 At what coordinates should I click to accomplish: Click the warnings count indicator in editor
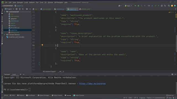pos(170,12)
